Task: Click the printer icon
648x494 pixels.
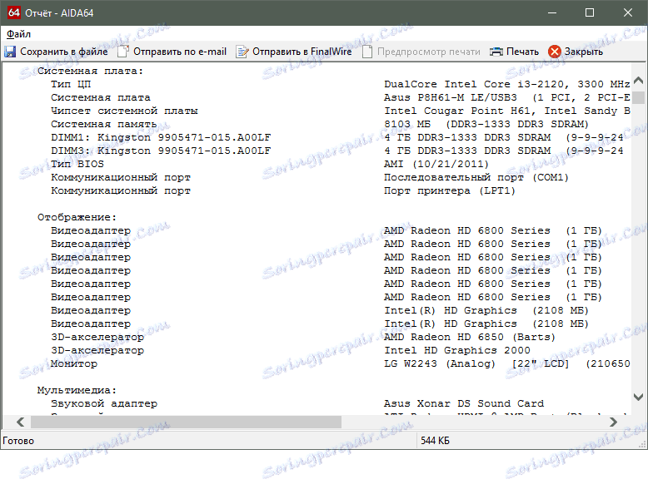Action: [496, 52]
